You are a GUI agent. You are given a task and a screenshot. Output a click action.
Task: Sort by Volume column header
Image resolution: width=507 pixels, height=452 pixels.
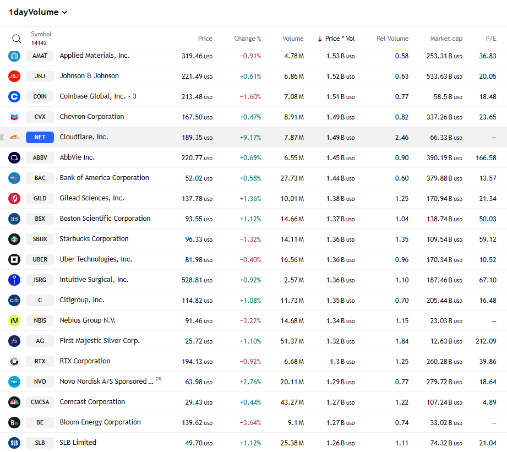pos(293,39)
